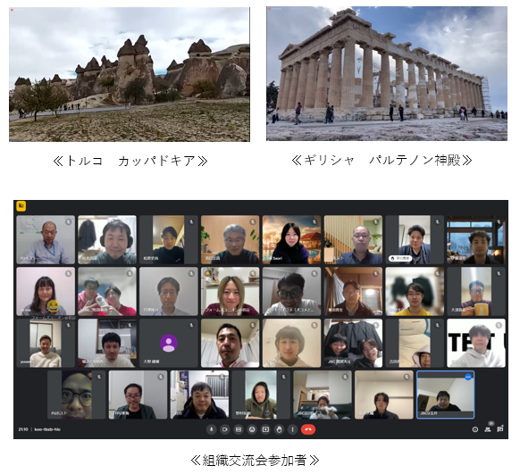Click the Parthenon temple photo
The image size is (520, 474).
pyautogui.click(x=387, y=73)
